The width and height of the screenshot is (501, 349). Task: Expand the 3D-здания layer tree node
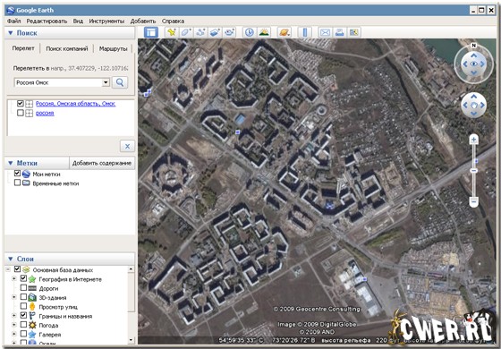14,297
